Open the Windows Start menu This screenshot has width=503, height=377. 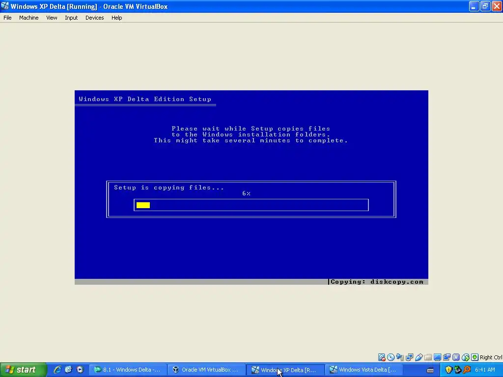tap(23, 370)
